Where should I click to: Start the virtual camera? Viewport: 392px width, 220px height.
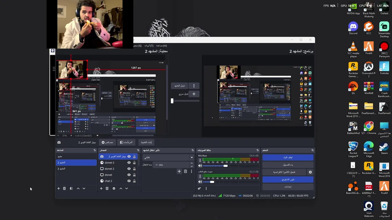click(x=284, y=172)
